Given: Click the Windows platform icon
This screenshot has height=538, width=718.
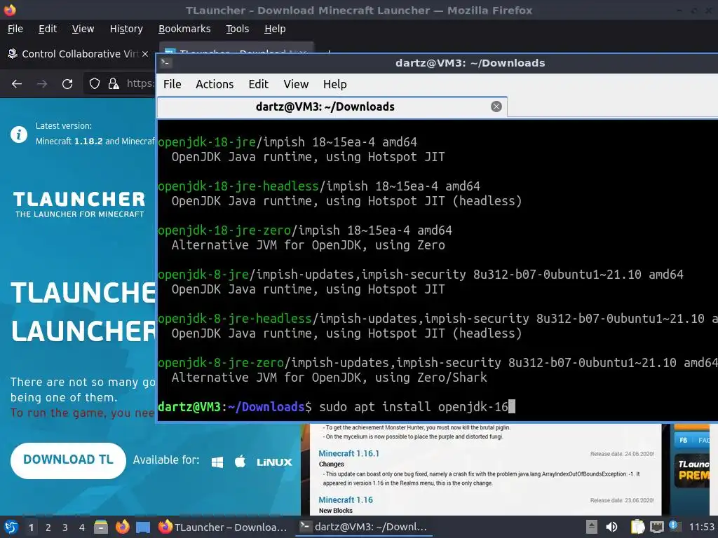Looking at the screenshot, I should [217, 462].
